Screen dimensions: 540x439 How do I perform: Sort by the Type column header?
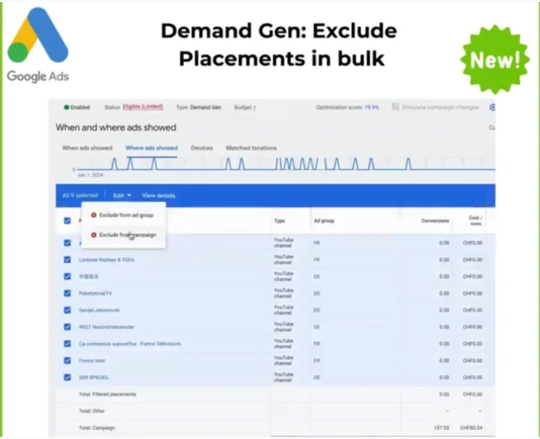tap(280, 221)
